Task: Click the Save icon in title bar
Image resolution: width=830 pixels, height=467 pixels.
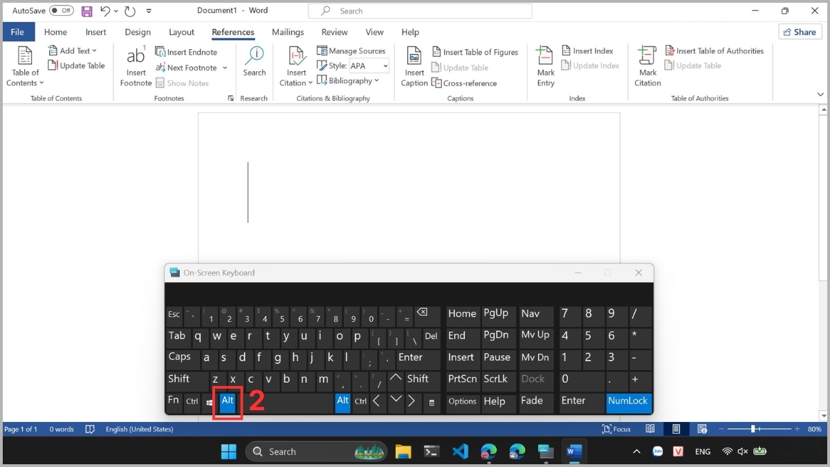Action: [87, 11]
